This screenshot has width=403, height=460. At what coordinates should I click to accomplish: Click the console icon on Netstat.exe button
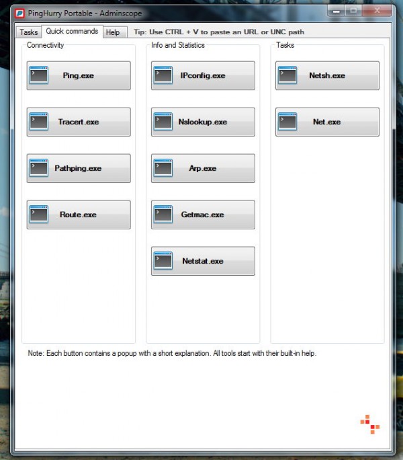[x=163, y=260]
